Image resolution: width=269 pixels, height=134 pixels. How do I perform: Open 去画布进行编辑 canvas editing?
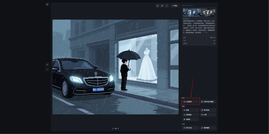point(208,102)
